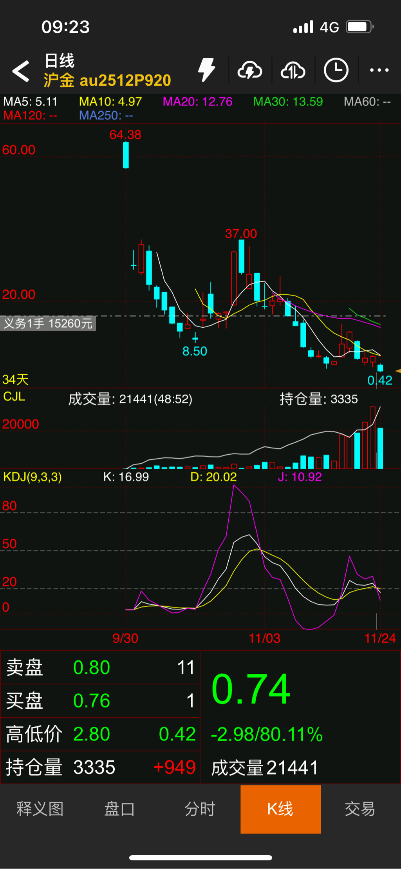Tap the J: 10.92 value
401x869 pixels.
tap(300, 477)
